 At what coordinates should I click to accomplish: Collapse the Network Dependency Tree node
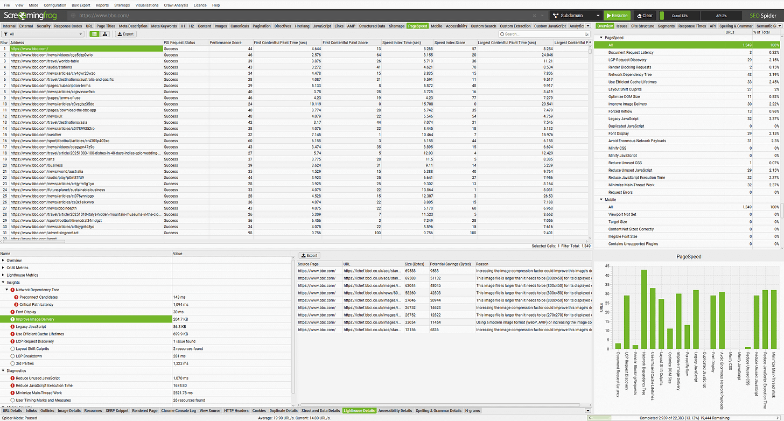(8, 290)
